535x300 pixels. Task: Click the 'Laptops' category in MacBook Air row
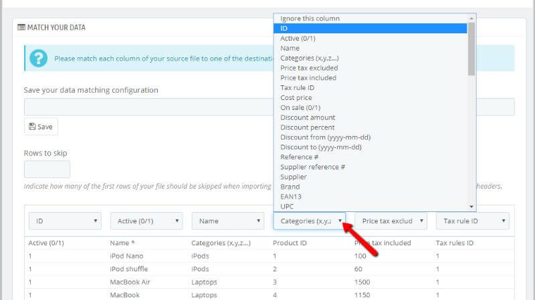(x=204, y=282)
